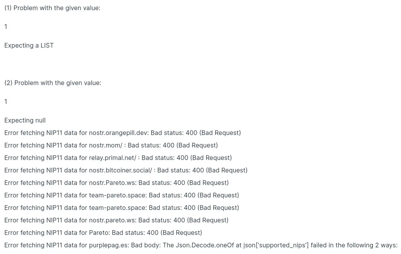The image size is (401, 254).
Task: Click the value '1' under problem (1)
Action: point(5,27)
